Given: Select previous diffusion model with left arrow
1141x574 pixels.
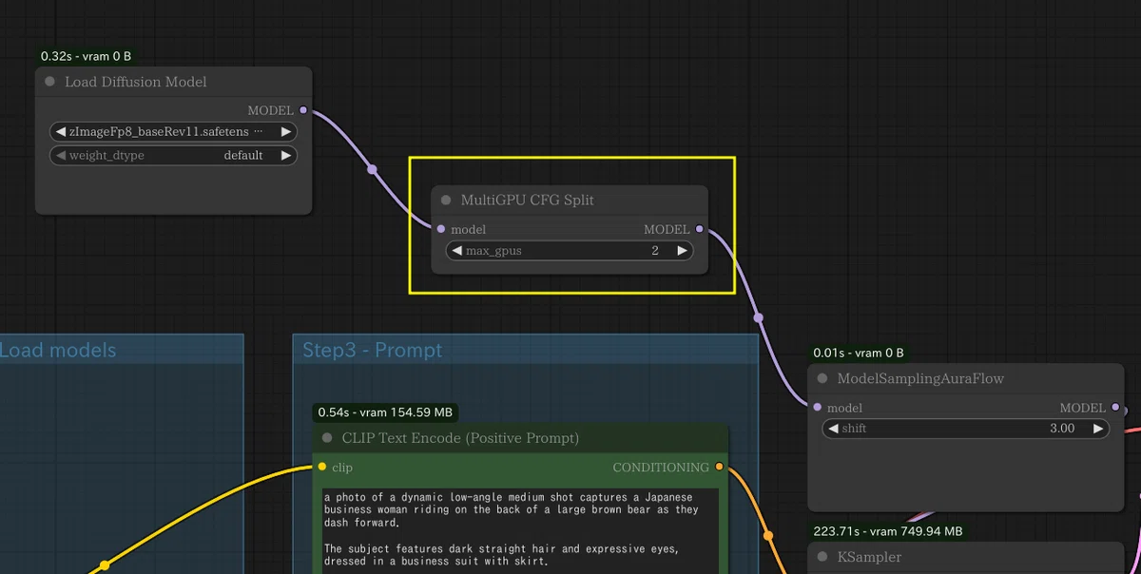Looking at the screenshot, I should (61, 132).
